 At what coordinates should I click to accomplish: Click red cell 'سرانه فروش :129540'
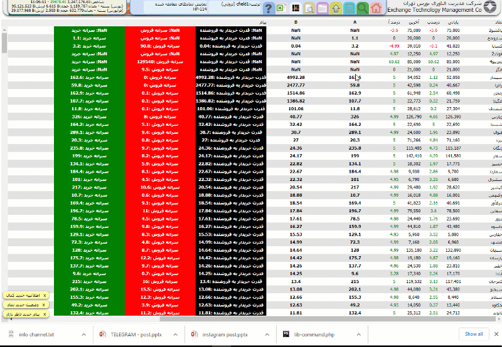[x=160, y=61]
